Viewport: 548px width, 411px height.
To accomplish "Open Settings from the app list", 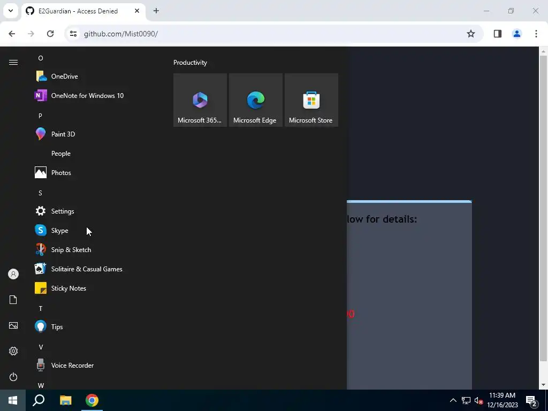I will pos(94,211).
